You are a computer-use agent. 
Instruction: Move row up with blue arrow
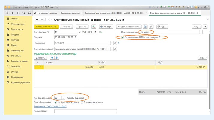coord(52,58)
